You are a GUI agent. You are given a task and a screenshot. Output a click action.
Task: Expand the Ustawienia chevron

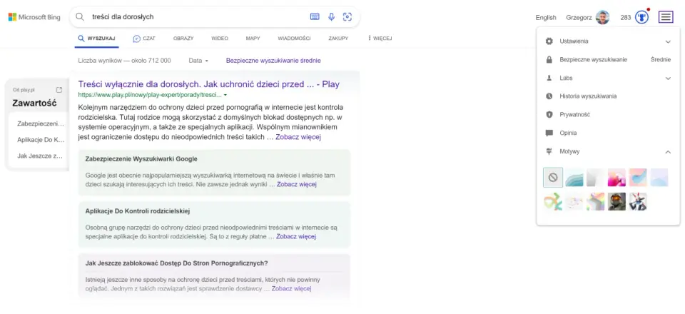point(668,41)
